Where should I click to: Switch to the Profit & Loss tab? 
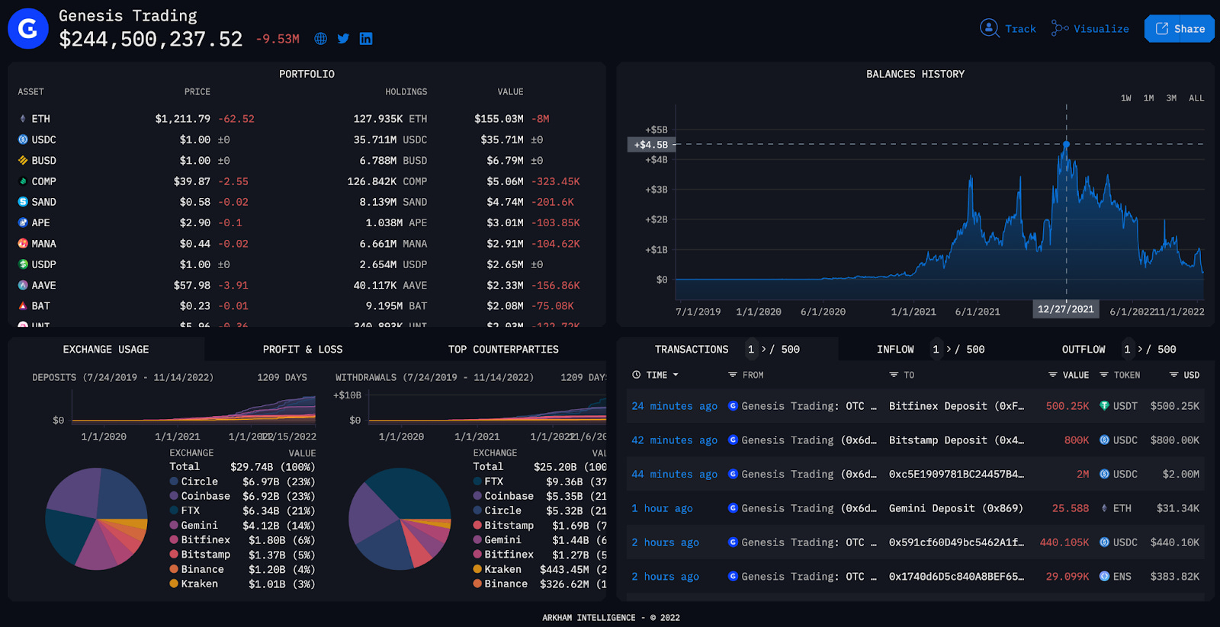[303, 349]
